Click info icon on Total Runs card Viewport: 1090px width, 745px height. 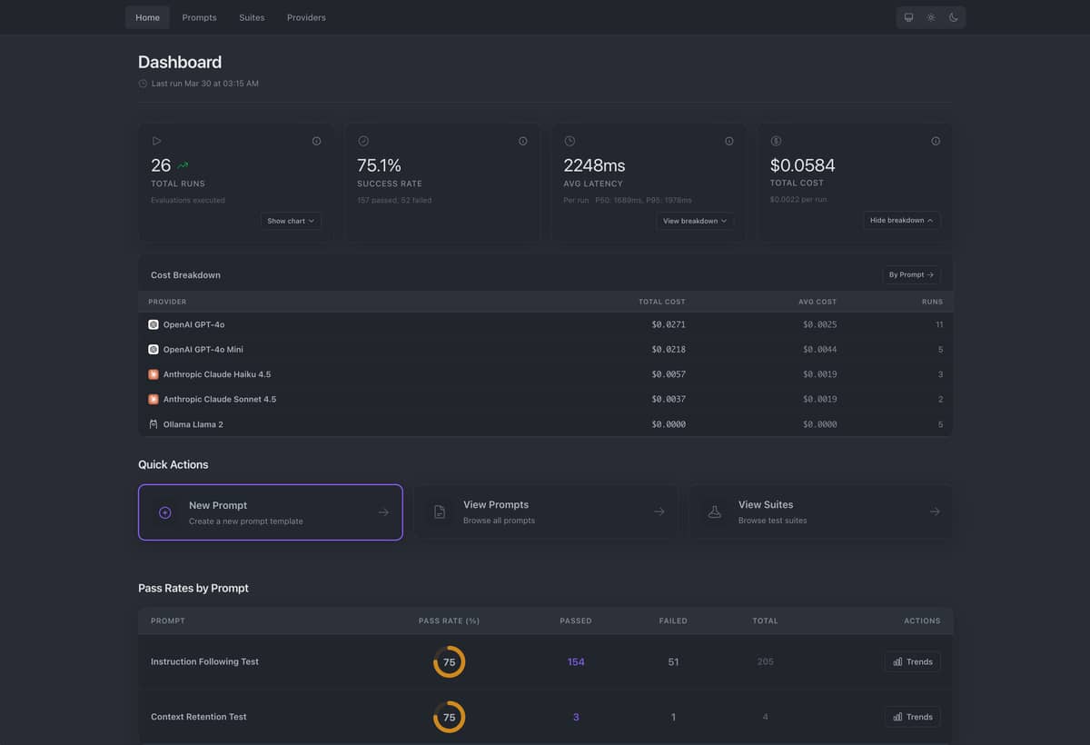tap(316, 141)
